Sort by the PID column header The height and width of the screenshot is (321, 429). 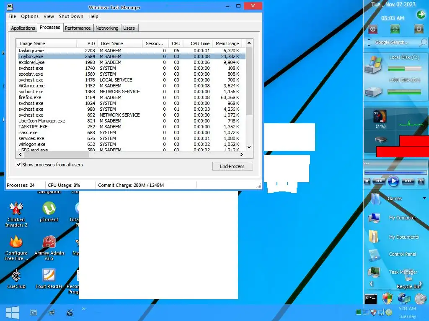click(x=87, y=43)
